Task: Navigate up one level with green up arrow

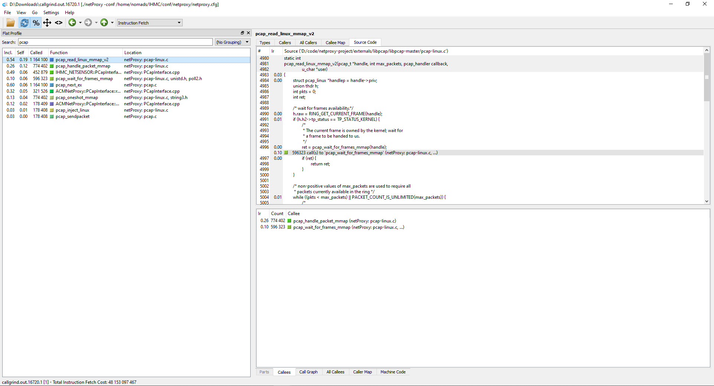Action: pos(104,23)
